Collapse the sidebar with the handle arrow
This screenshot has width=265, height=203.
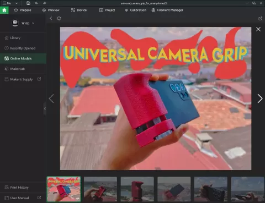click(45, 108)
